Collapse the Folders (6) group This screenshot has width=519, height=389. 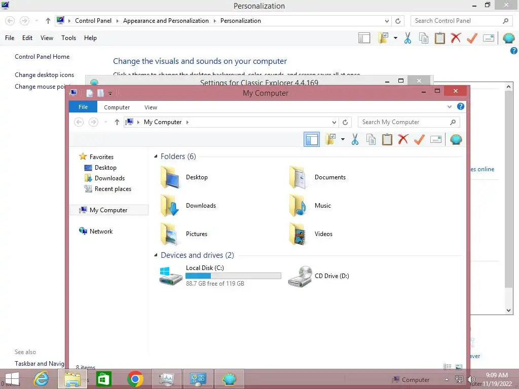pyautogui.click(x=156, y=157)
